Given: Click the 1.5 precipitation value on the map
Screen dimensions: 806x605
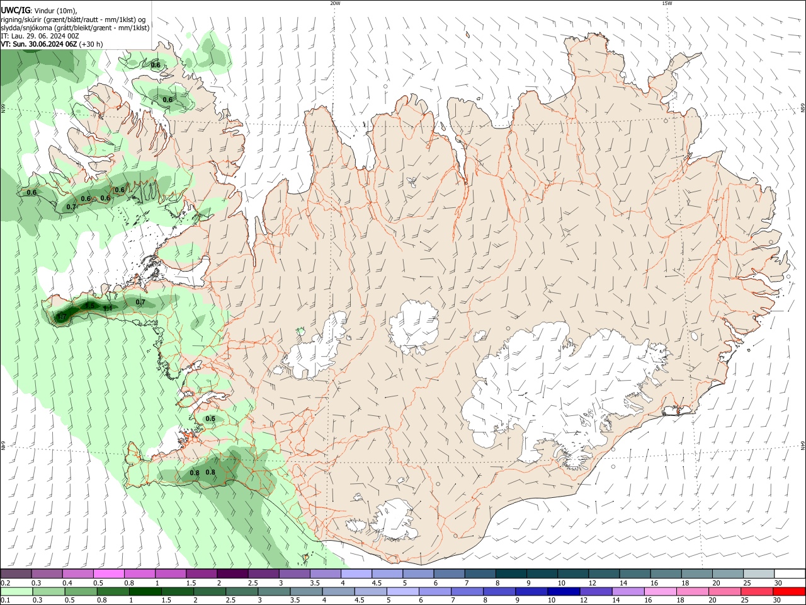Looking at the screenshot, I should point(89,306).
